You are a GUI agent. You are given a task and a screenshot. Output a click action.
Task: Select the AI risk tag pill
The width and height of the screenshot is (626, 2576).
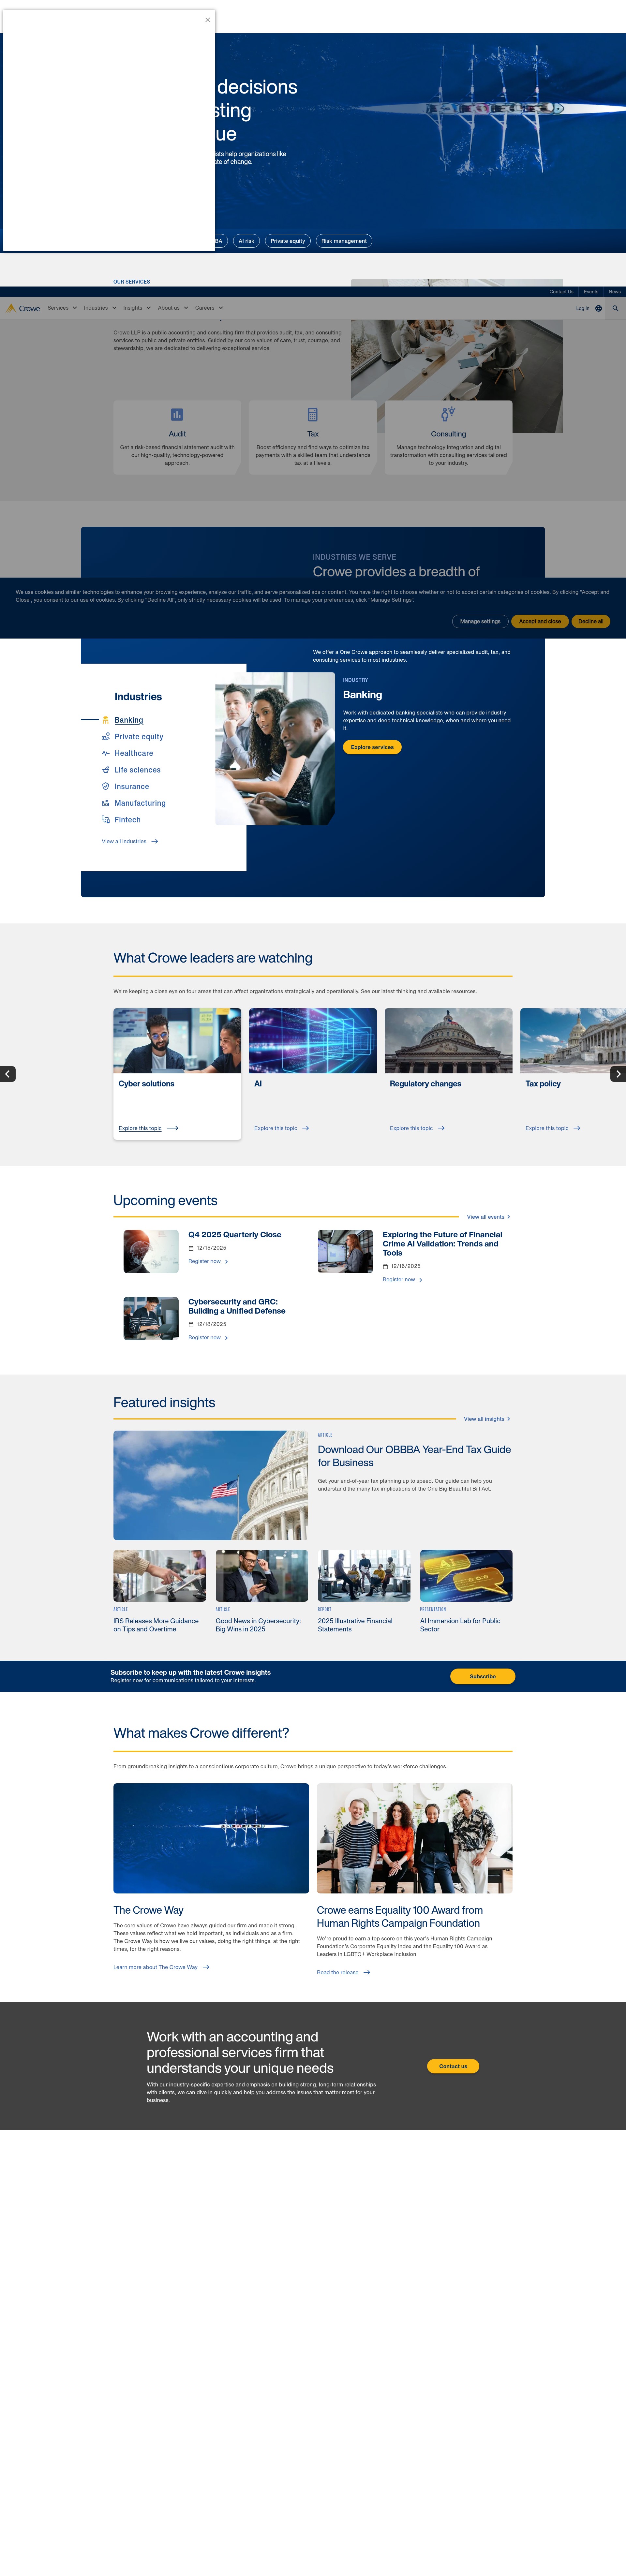[246, 241]
